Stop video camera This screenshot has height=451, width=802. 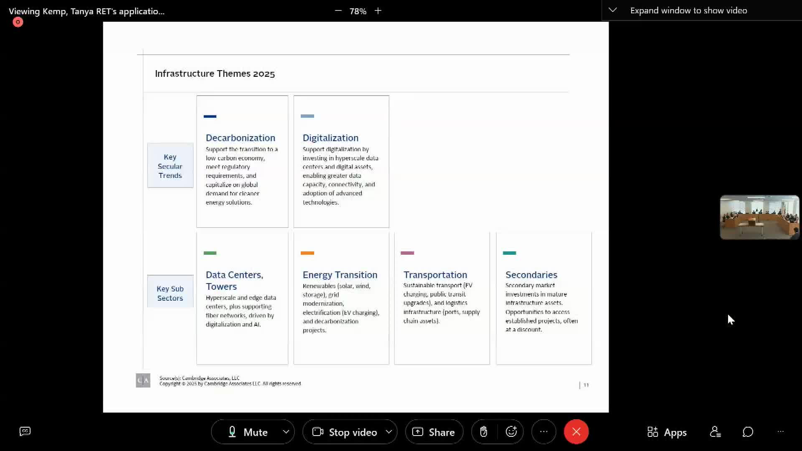(x=345, y=432)
